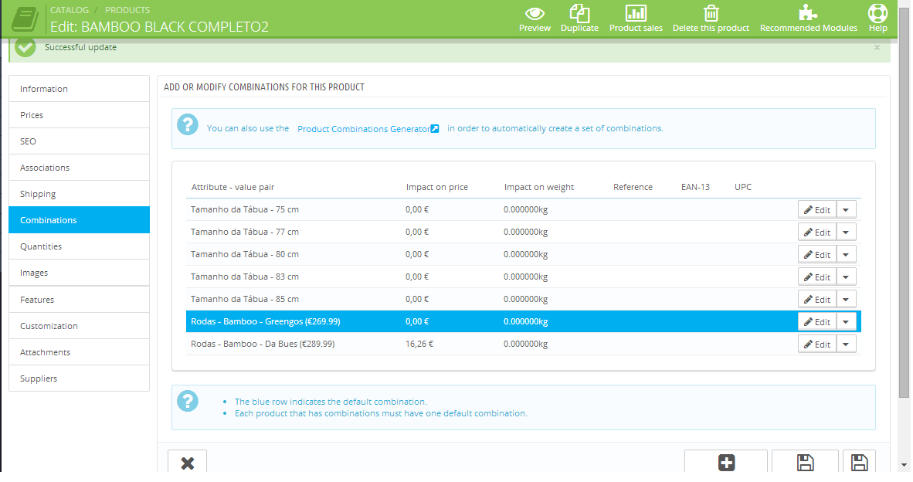Click PRODUCTS breadcrumb link
Screen dimensions: 913x482
[127, 10]
